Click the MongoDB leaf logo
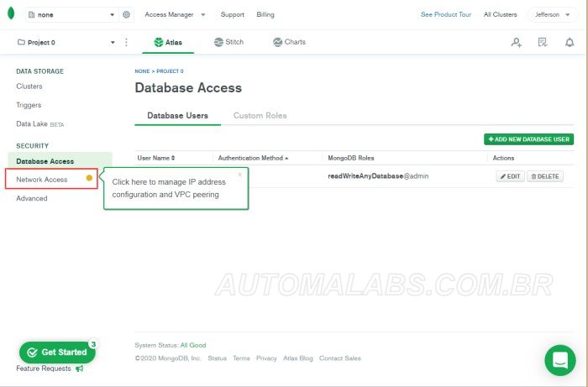This screenshot has width=588, height=387. [11, 13]
